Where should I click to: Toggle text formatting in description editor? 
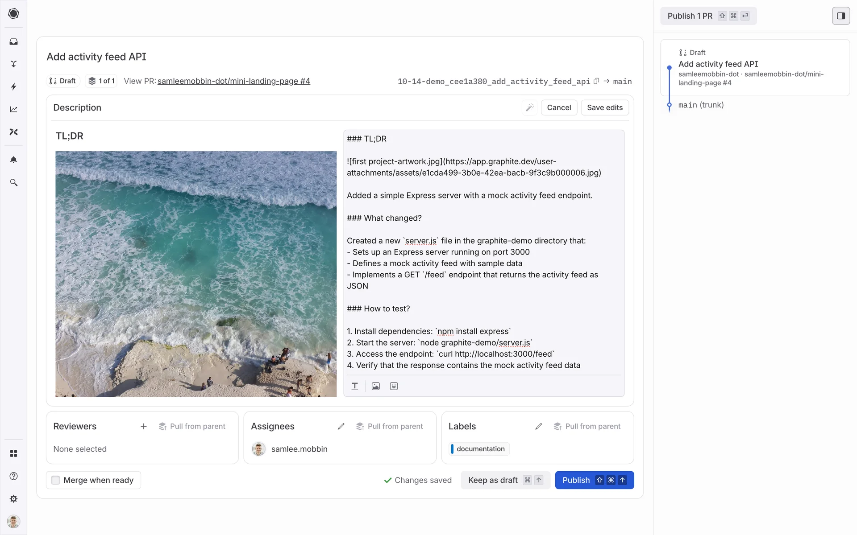(x=354, y=386)
